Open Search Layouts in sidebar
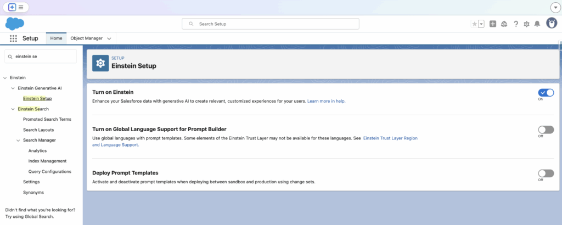 tap(38, 130)
